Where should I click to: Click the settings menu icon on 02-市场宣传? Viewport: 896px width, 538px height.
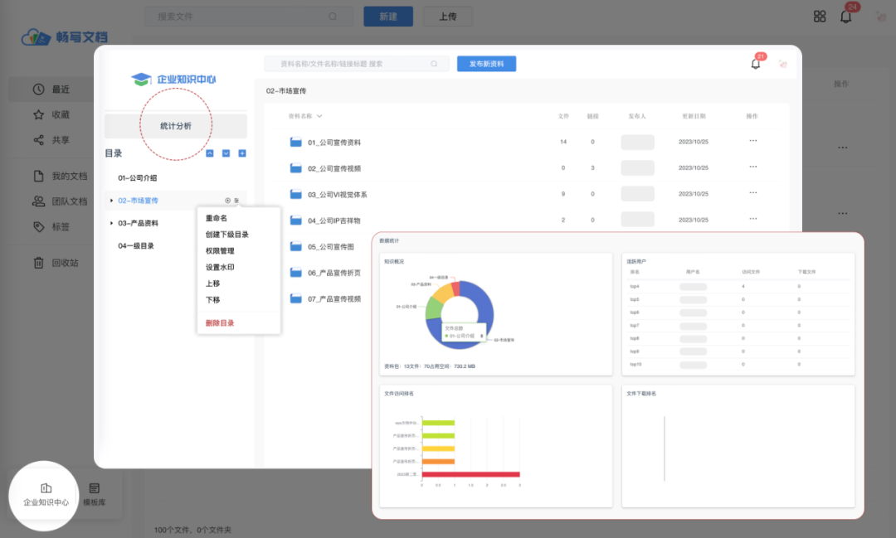(x=236, y=201)
